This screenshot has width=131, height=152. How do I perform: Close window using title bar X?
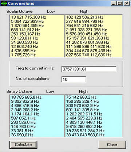click(127, 3)
